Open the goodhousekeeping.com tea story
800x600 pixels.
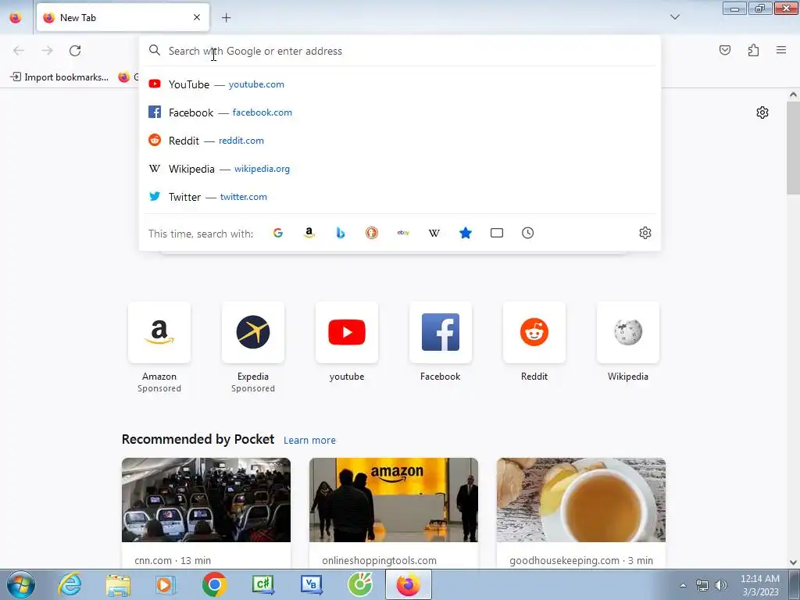[x=581, y=512]
